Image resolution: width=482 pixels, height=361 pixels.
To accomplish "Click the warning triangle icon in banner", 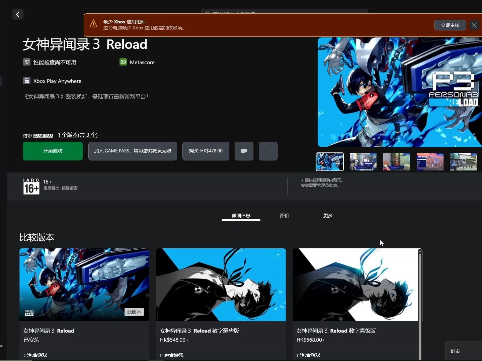I will (93, 24).
